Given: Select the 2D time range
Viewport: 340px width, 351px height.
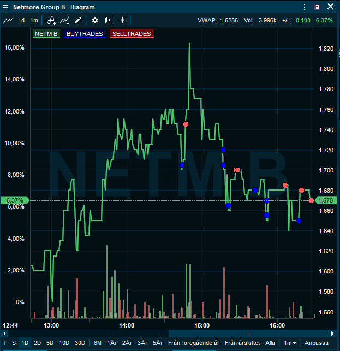Looking at the screenshot, I should coord(37,343).
